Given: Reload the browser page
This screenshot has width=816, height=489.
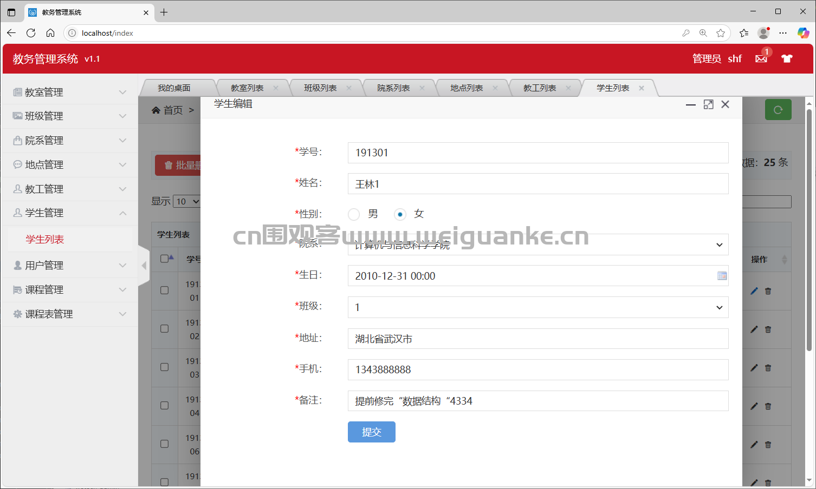Looking at the screenshot, I should 31,33.
